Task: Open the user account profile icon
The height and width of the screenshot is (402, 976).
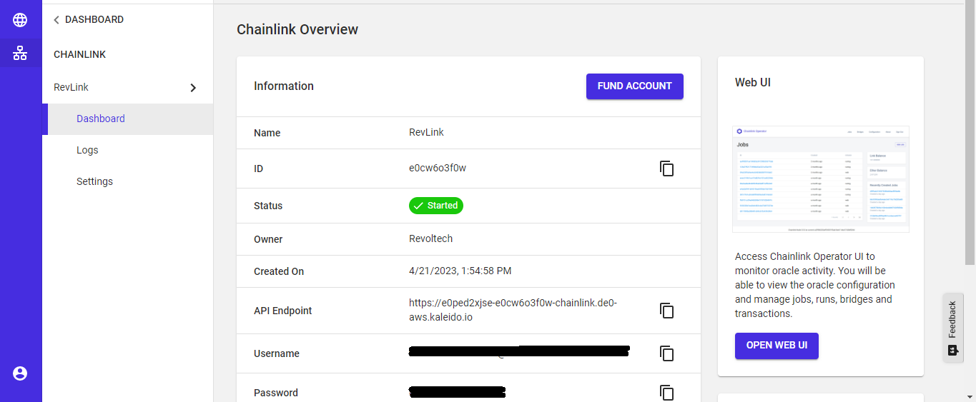Action: [x=20, y=373]
